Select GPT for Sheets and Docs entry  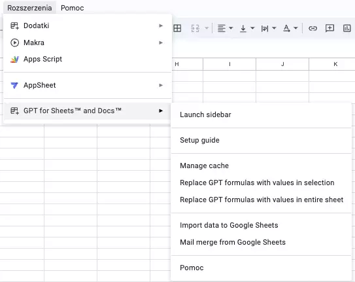[x=87, y=111]
